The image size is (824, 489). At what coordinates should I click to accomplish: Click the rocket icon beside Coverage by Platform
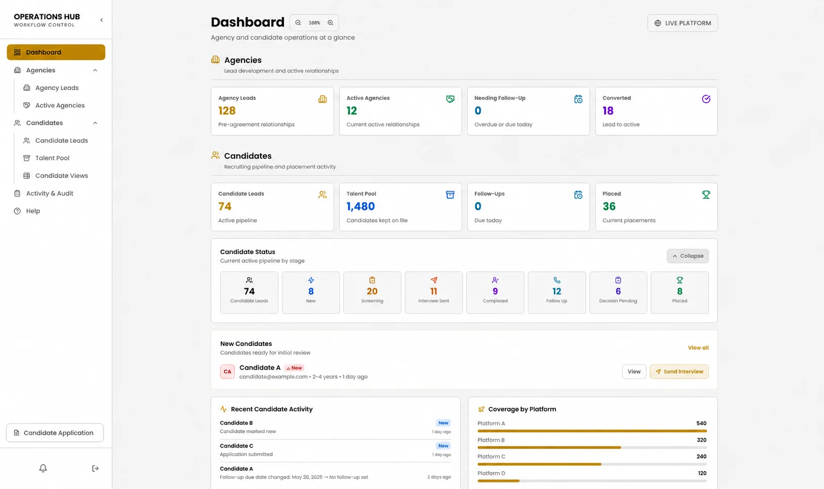click(481, 409)
